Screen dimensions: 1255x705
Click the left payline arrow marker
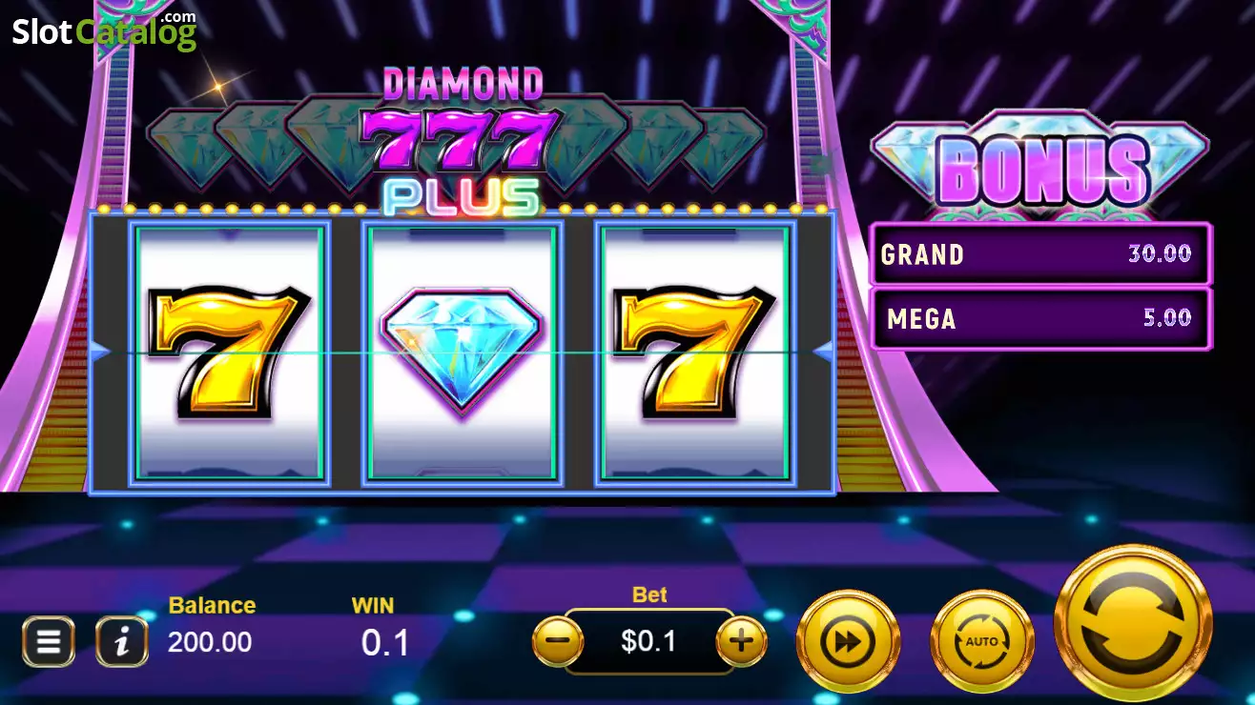point(100,352)
